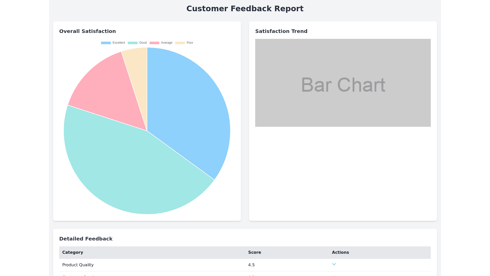Sort by the Score column header
The width and height of the screenshot is (490, 276).
coord(254,252)
